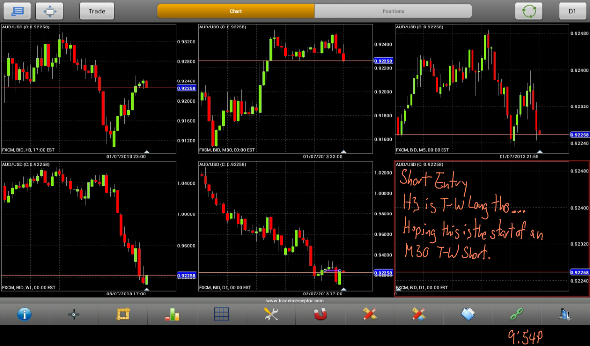Switch to the Chart tab
This screenshot has height=346, width=590.
[x=236, y=11]
